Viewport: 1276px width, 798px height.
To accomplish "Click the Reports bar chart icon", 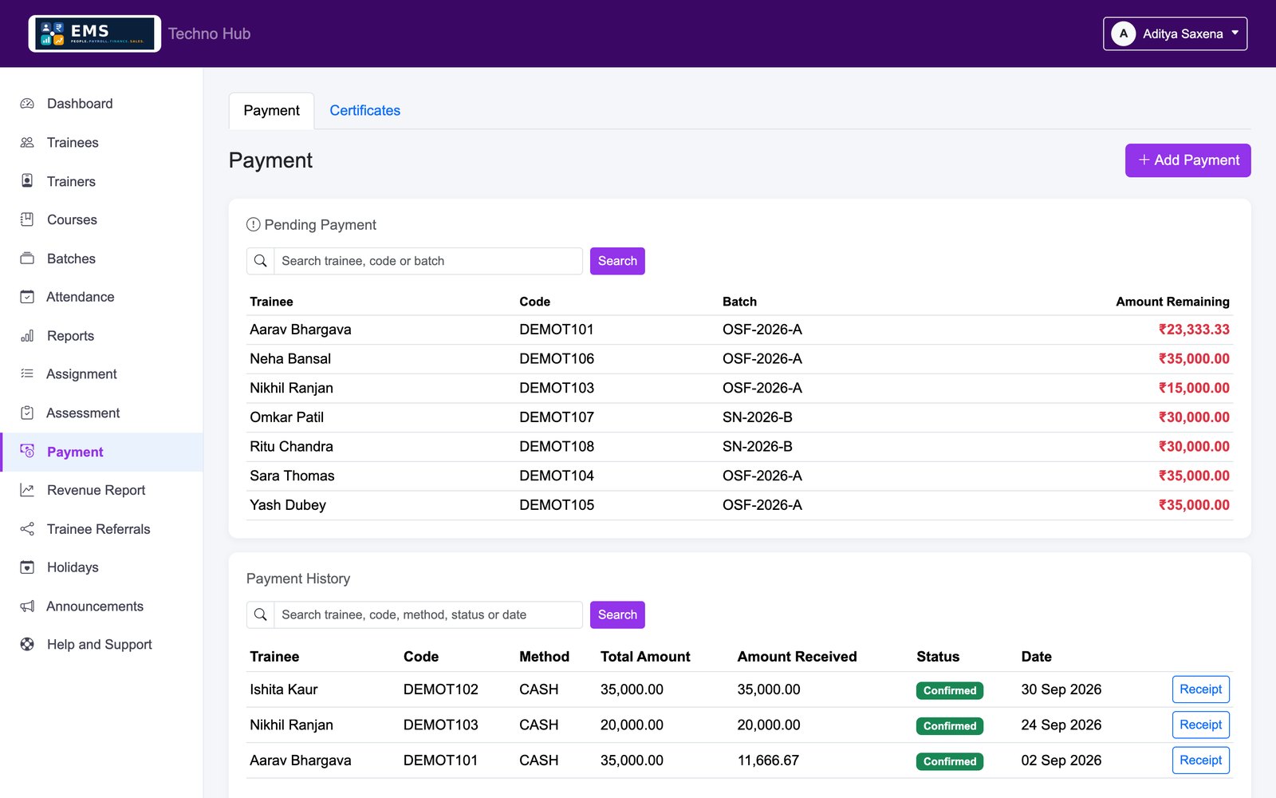I will pos(27,336).
